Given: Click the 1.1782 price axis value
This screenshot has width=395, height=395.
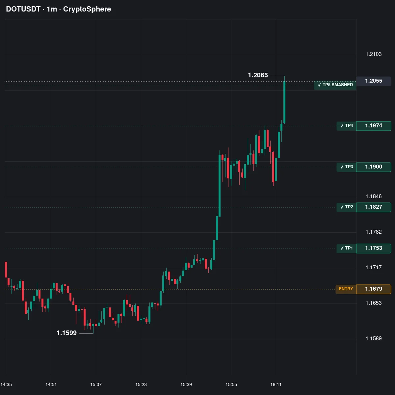Looking at the screenshot, I should [x=374, y=232].
